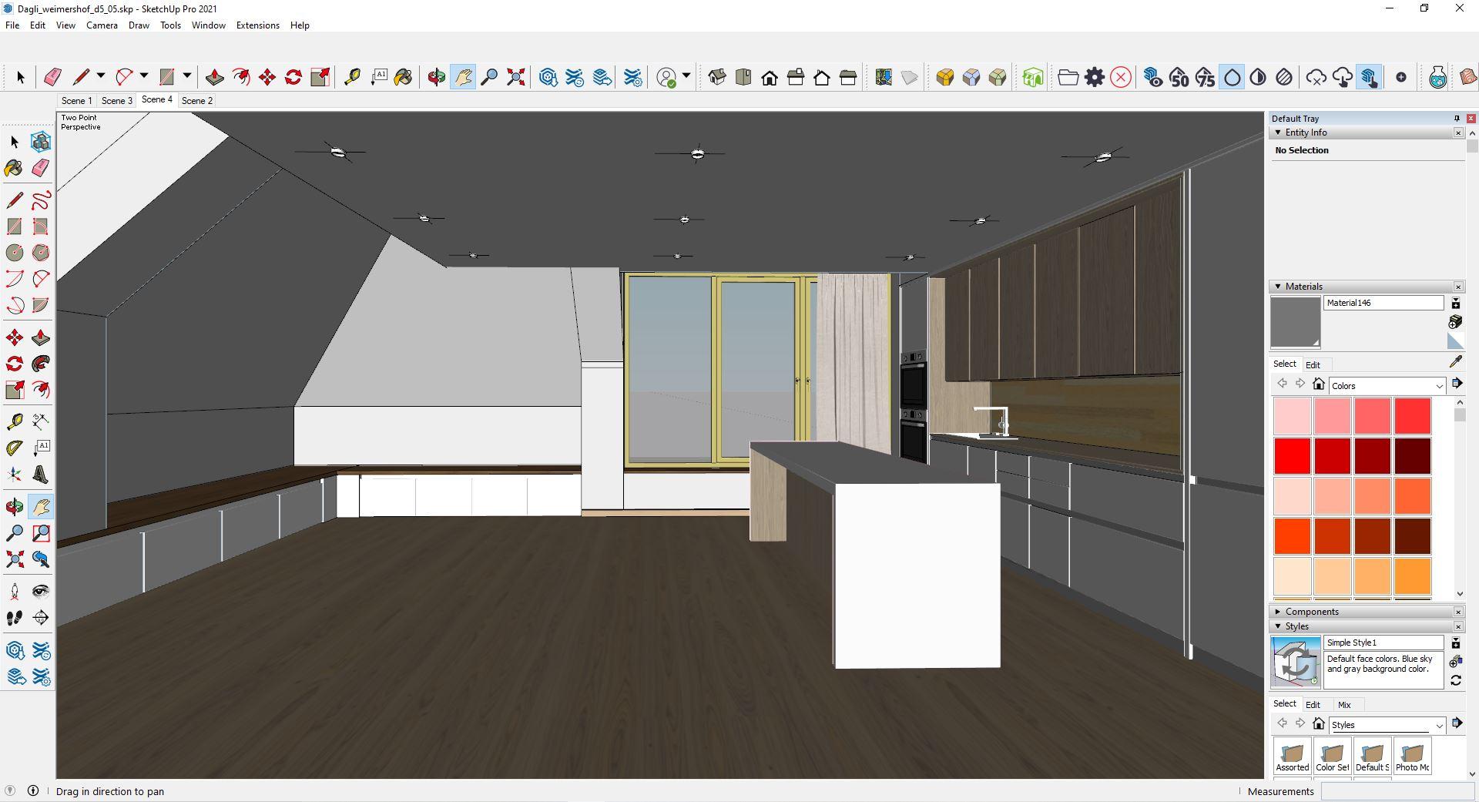Activate the Push/Pull tool in top toolbar
Screen dimensions: 1479x802
click(215, 77)
